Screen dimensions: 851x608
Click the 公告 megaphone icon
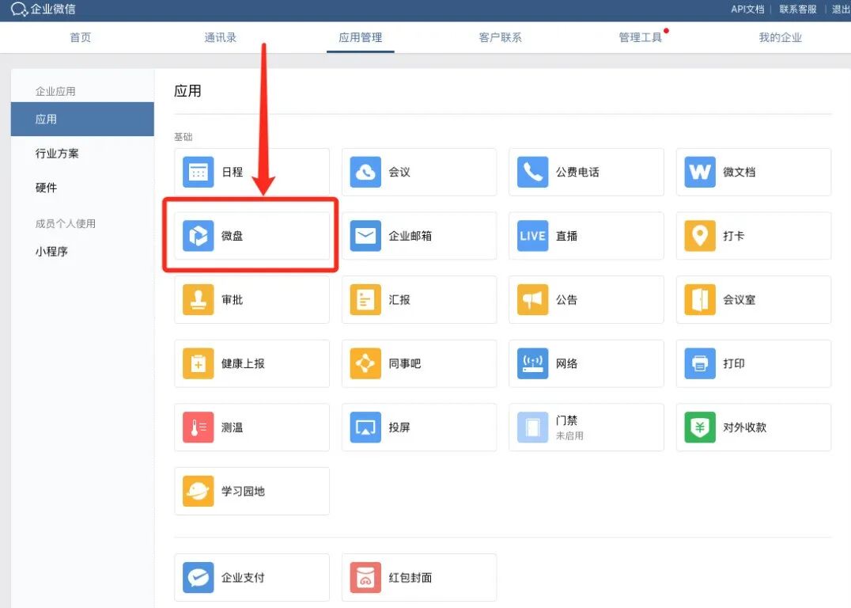532,300
